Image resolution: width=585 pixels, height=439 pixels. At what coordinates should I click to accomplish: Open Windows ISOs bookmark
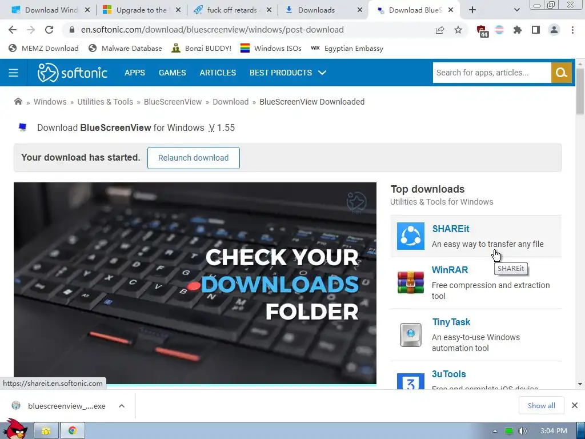pyautogui.click(x=271, y=48)
